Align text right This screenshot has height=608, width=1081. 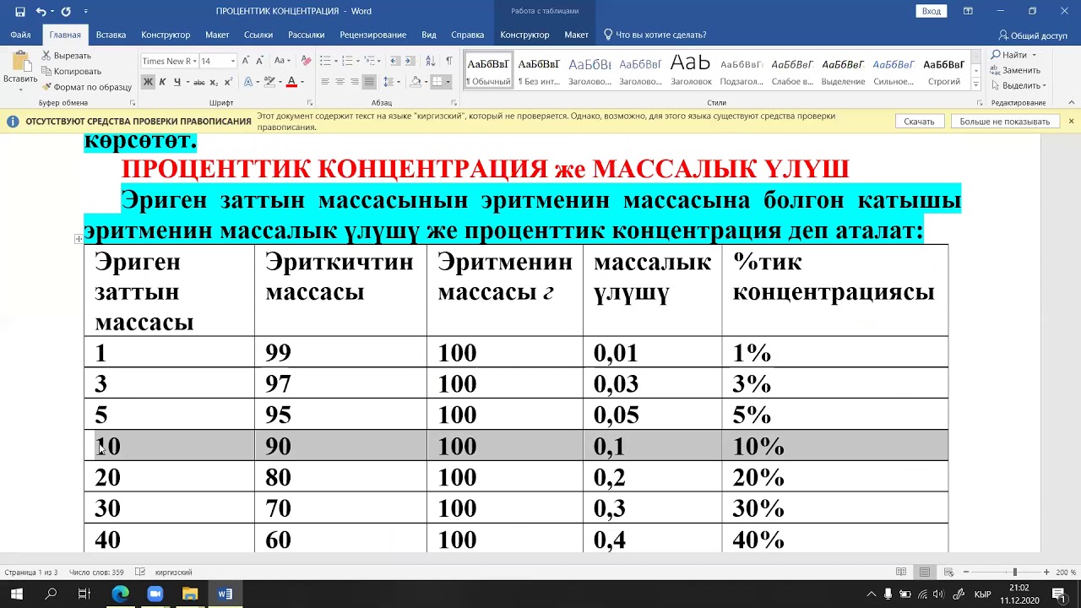tap(355, 82)
